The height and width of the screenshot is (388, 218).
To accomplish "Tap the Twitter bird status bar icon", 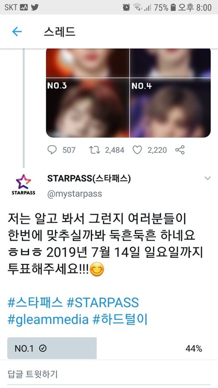I will coord(35,7).
